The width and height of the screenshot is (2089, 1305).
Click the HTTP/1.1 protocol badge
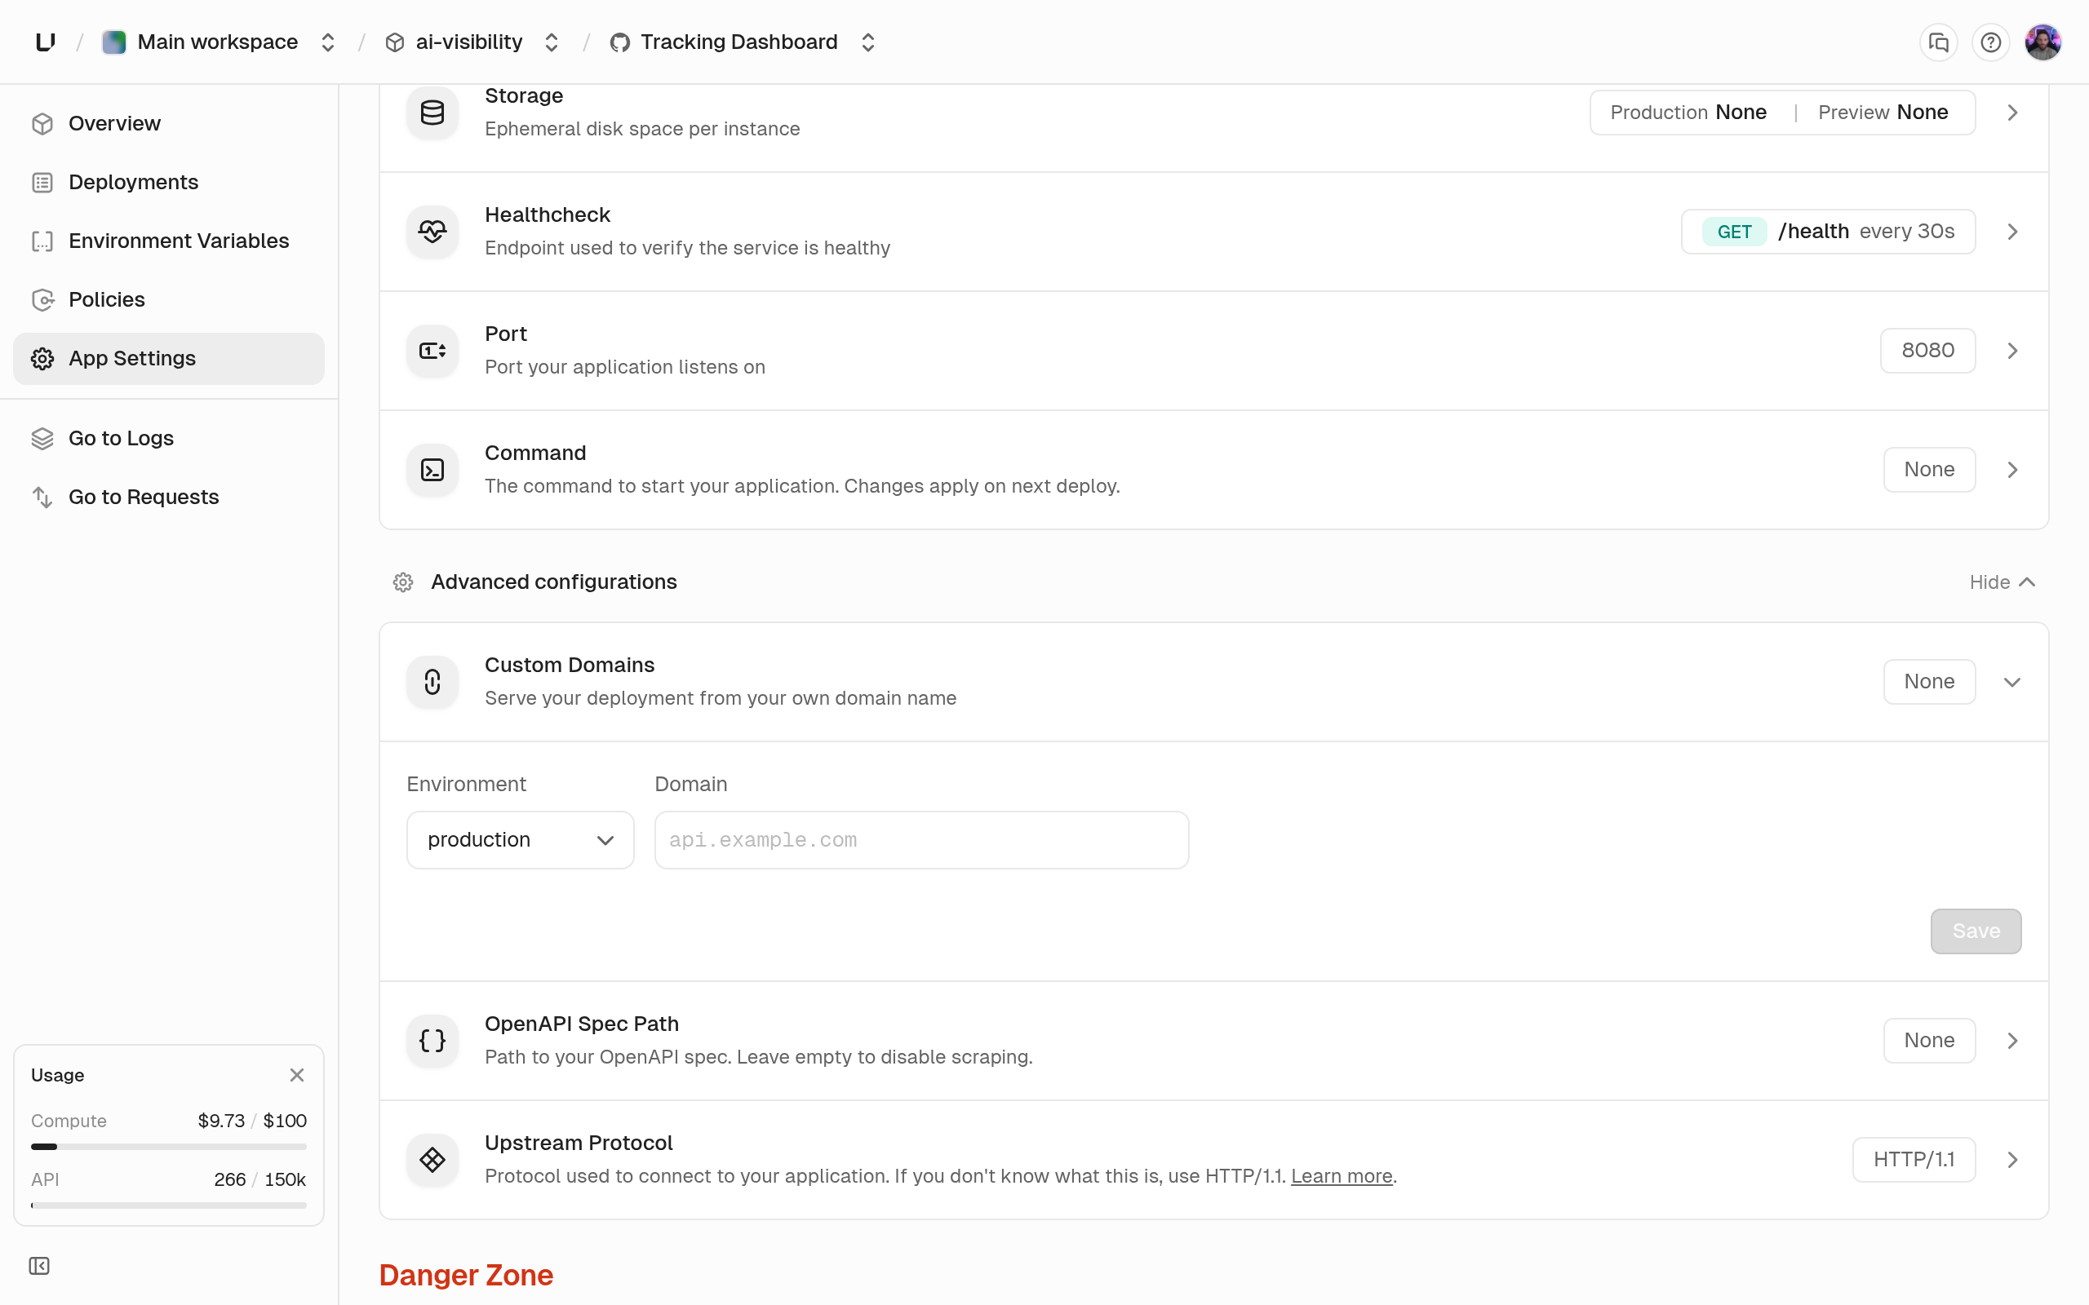(1914, 1160)
